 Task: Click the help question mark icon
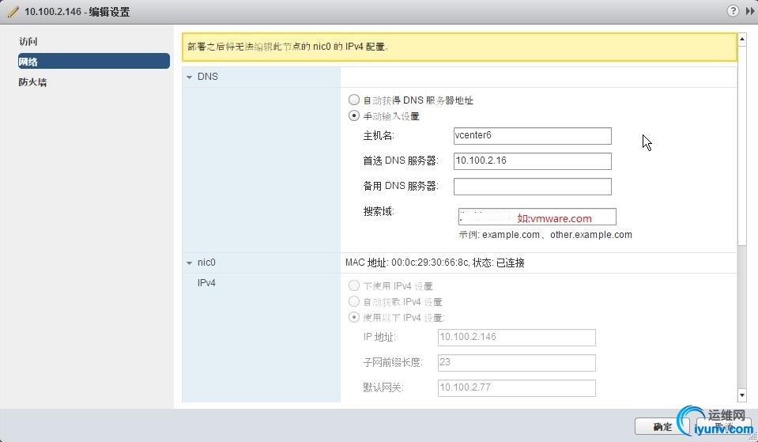click(x=733, y=10)
